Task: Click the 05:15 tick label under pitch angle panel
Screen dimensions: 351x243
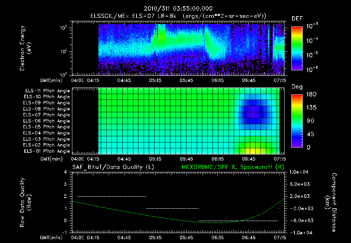Action: coord(155,159)
